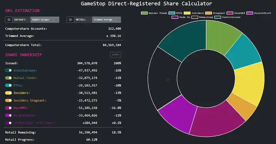Screen dimensions: 276x144
Task: Click the Remaining legend swatch
Action: 195,17
